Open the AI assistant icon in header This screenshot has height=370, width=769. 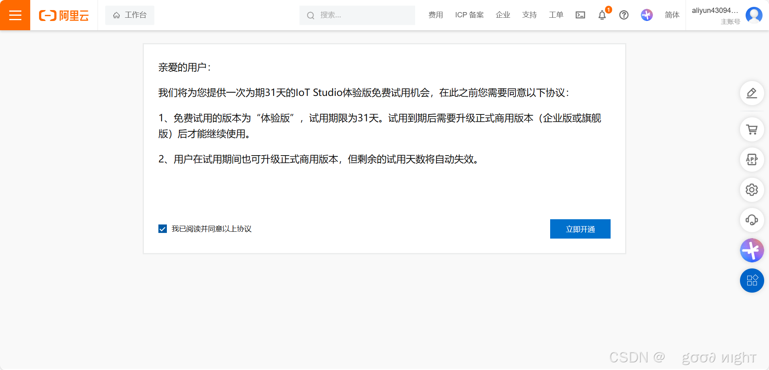[647, 15]
